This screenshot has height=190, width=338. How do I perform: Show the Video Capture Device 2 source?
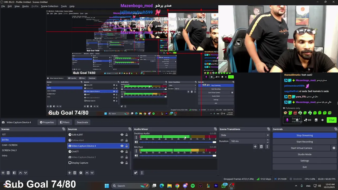[122, 157]
